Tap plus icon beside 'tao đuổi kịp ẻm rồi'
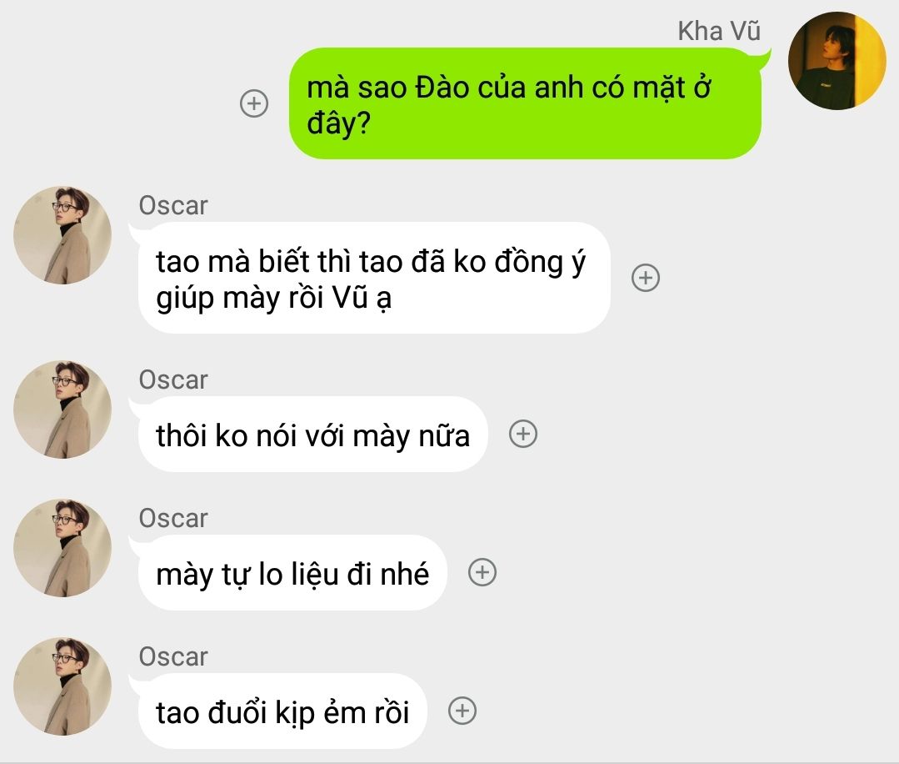The height and width of the screenshot is (764, 899). (x=462, y=711)
